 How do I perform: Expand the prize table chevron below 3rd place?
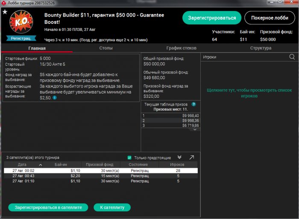195,130
